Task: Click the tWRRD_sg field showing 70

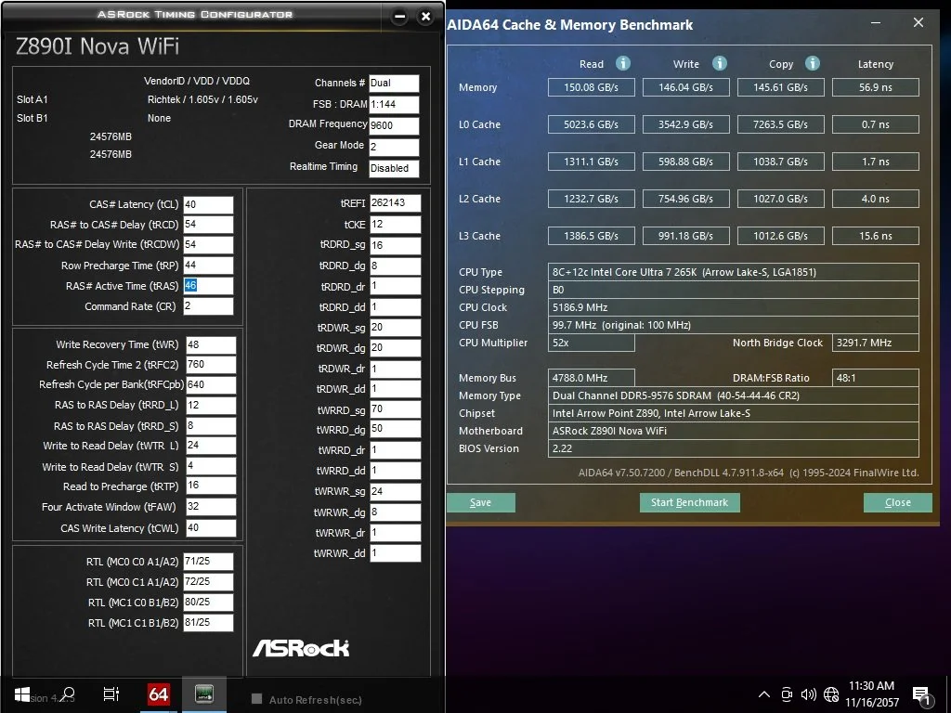Action: pyautogui.click(x=395, y=409)
